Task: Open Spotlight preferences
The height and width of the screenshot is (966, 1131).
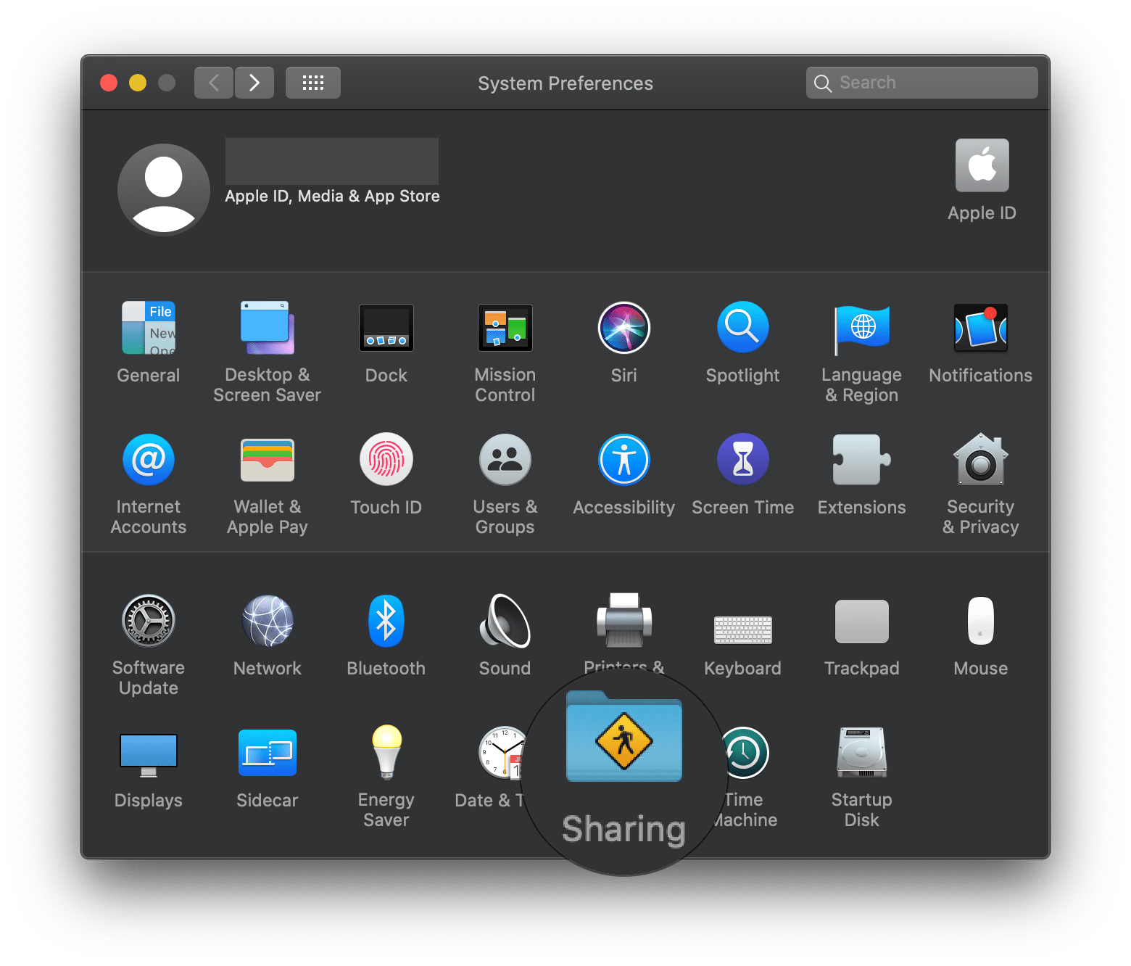Action: pyautogui.click(x=742, y=327)
